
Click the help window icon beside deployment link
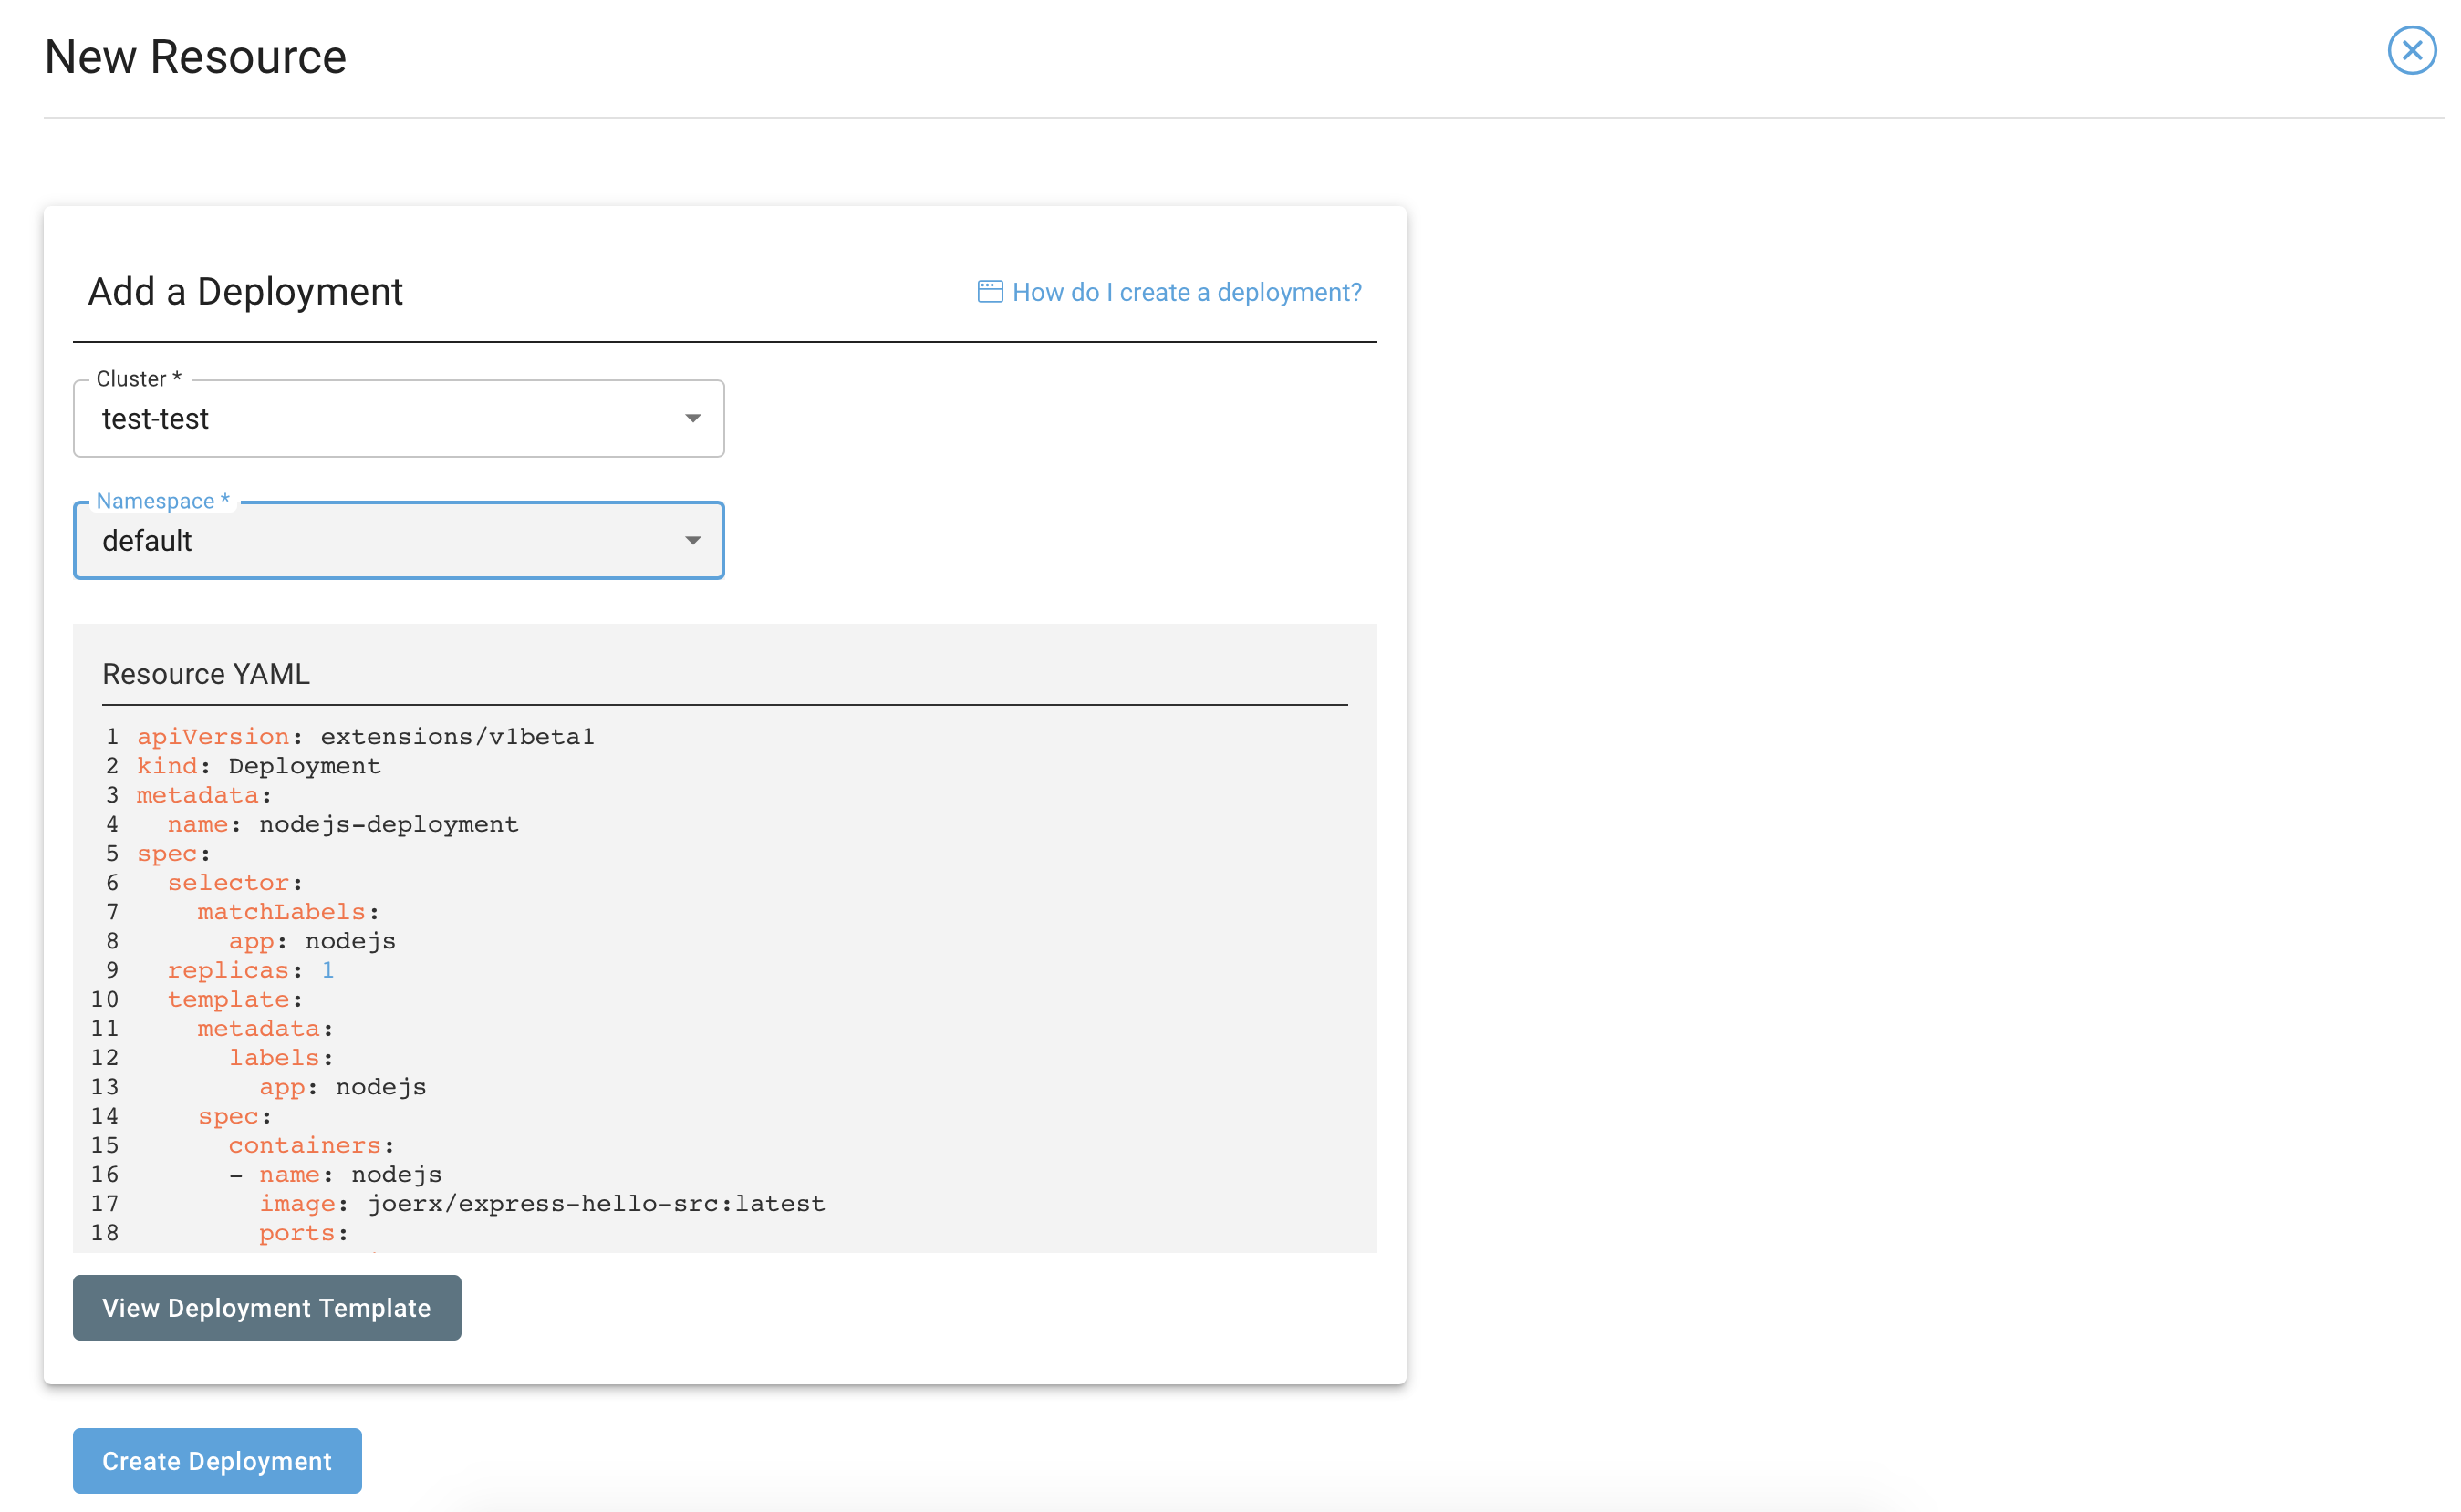(989, 292)
